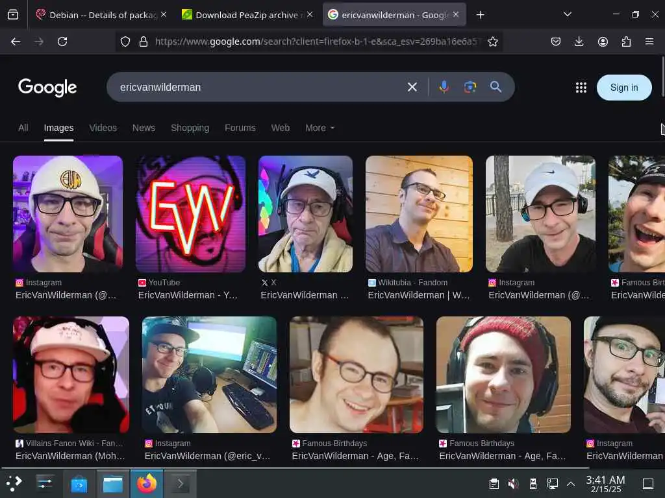Expand the More search filters dropdown
665x498 pixels.
tap(320, 128)
